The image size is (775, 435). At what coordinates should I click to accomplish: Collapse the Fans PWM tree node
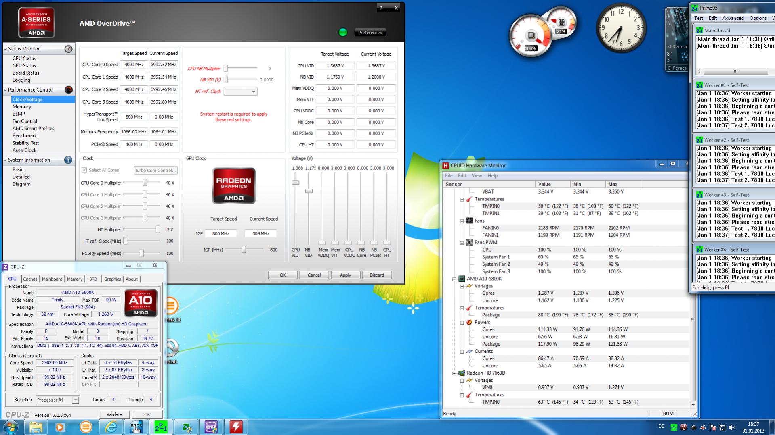tap(462, 243)
